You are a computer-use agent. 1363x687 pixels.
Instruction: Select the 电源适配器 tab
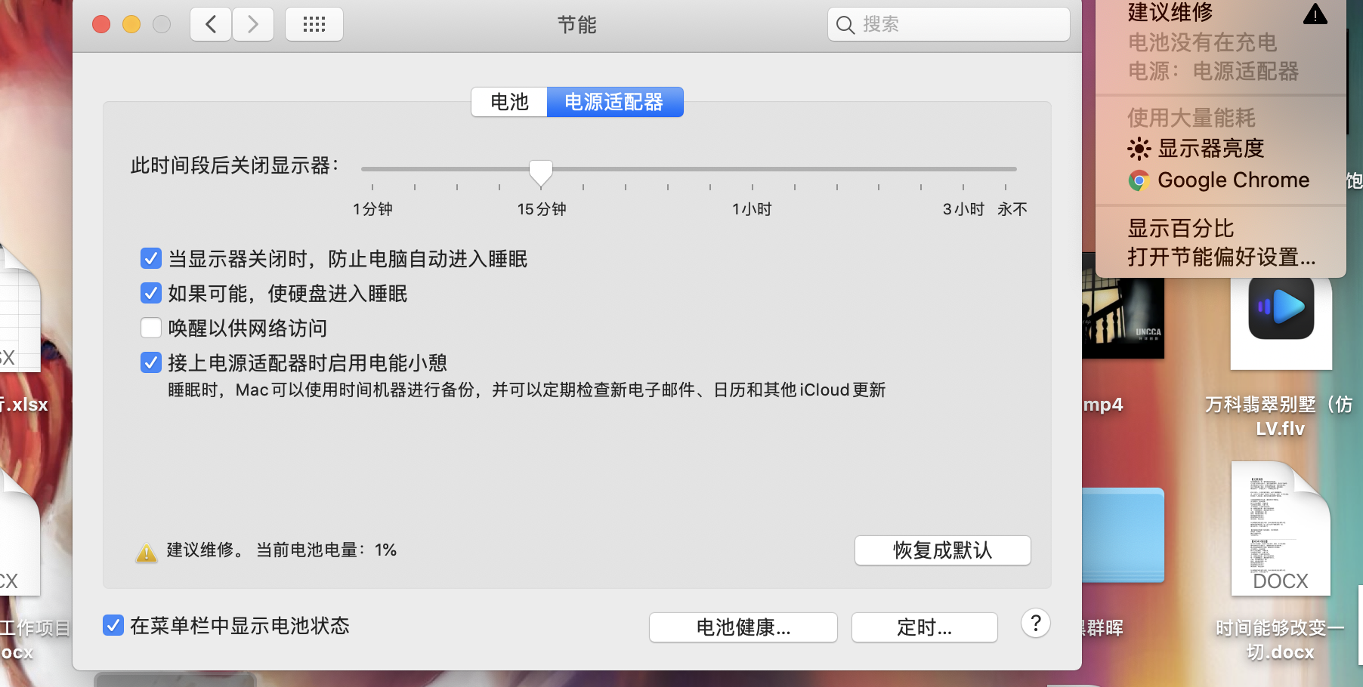(614, 102)
